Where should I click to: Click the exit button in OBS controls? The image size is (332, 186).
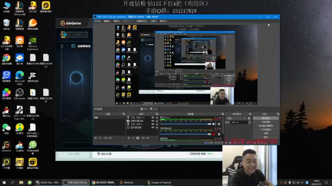tap(266, 137)
